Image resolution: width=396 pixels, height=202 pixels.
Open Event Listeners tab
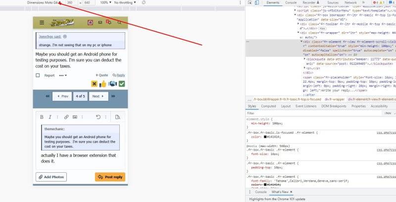coord(305,106)
